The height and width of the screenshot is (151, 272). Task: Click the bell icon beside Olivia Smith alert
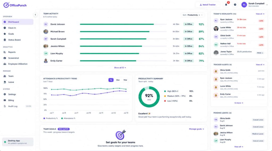pos(216,71)
